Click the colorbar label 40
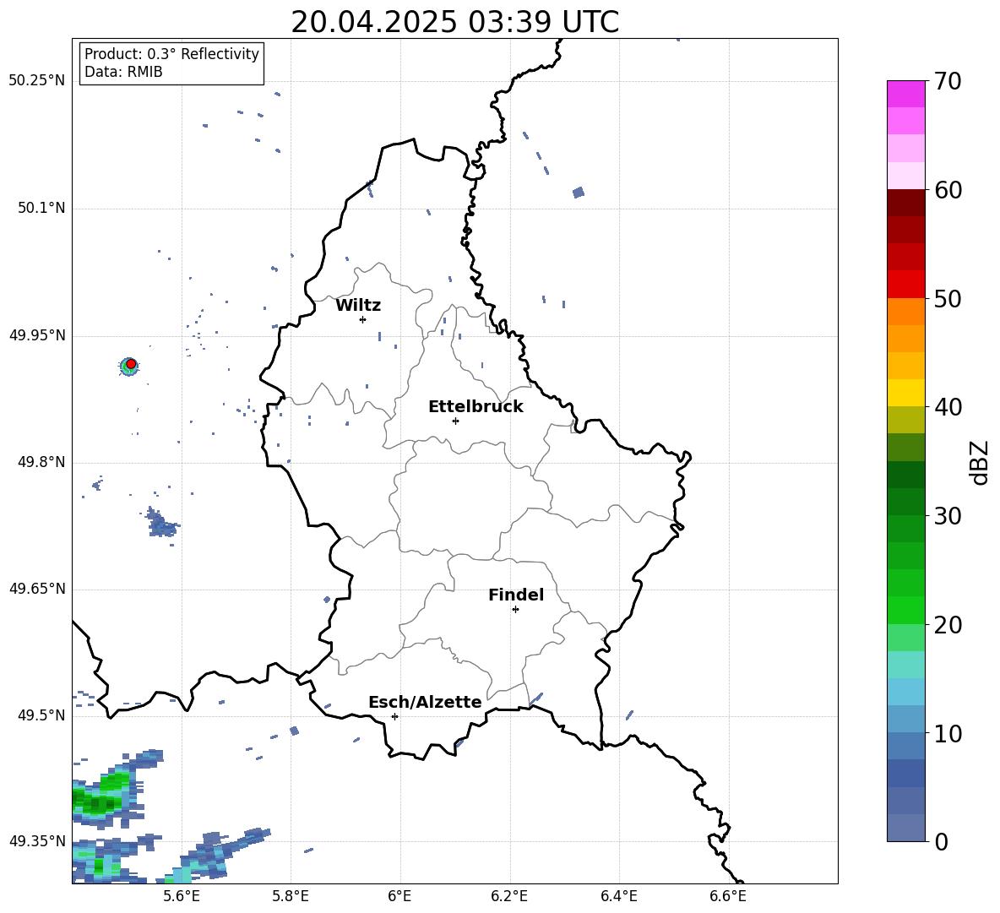 tap(948, 407)
